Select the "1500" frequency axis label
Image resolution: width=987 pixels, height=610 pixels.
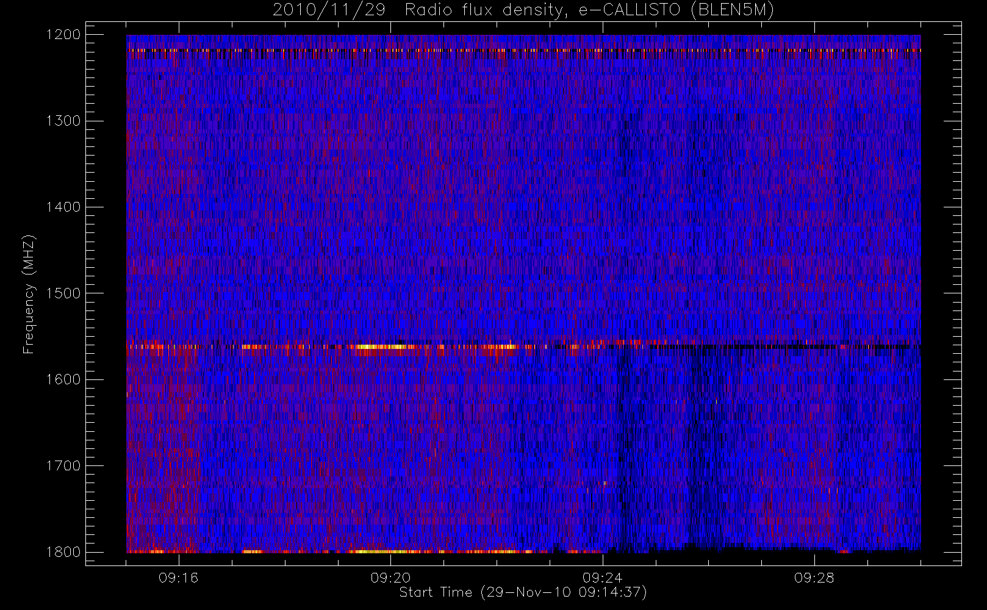pos(63,293)
